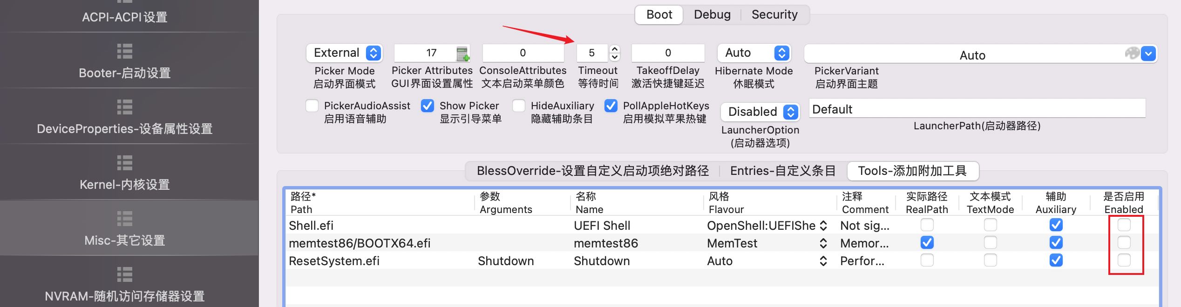Uncheck the Show Picker checkbox
Viewport: 1181px width, 307px height.
(x=428, y=106)
